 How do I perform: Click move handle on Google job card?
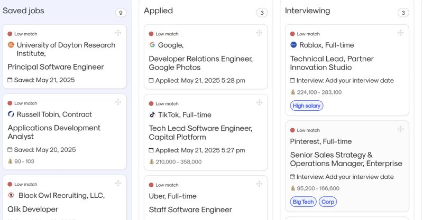(x=259, y=33)
